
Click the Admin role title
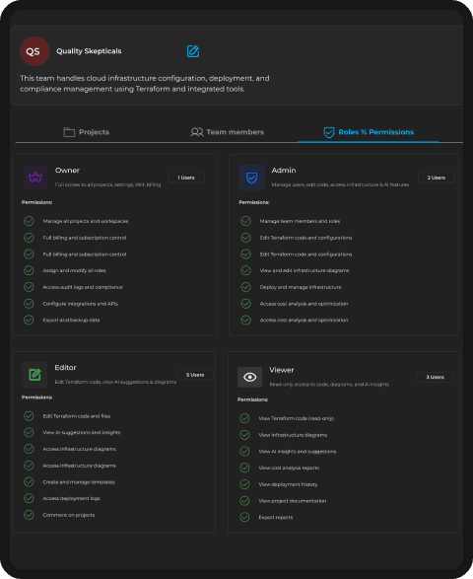point(284,171)
